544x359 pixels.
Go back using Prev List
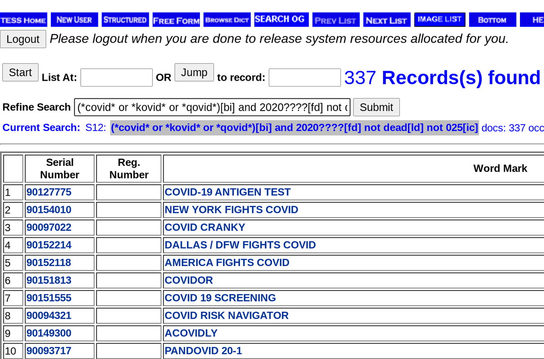[336, 19]
